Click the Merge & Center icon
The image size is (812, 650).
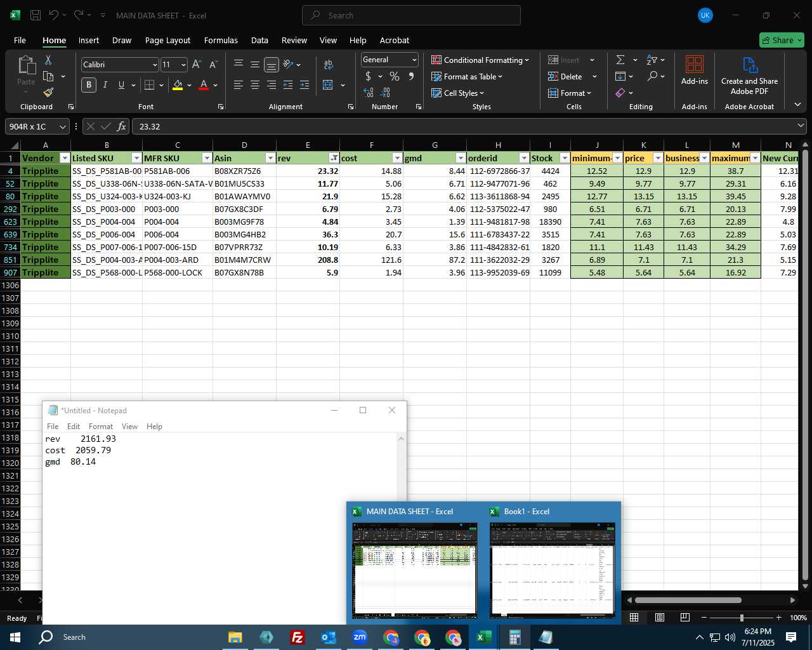(x=328, y=84)
